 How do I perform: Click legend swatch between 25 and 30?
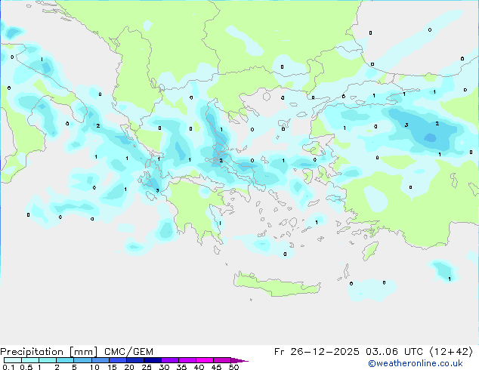coord(153,360)
